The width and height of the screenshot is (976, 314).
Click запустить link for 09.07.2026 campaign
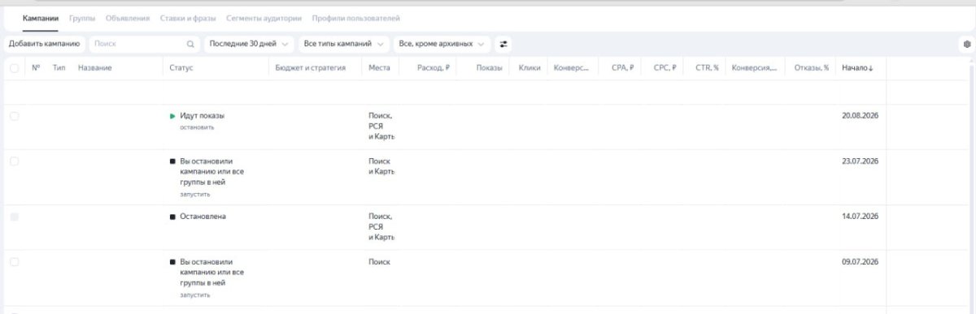(x=195, y=295)
